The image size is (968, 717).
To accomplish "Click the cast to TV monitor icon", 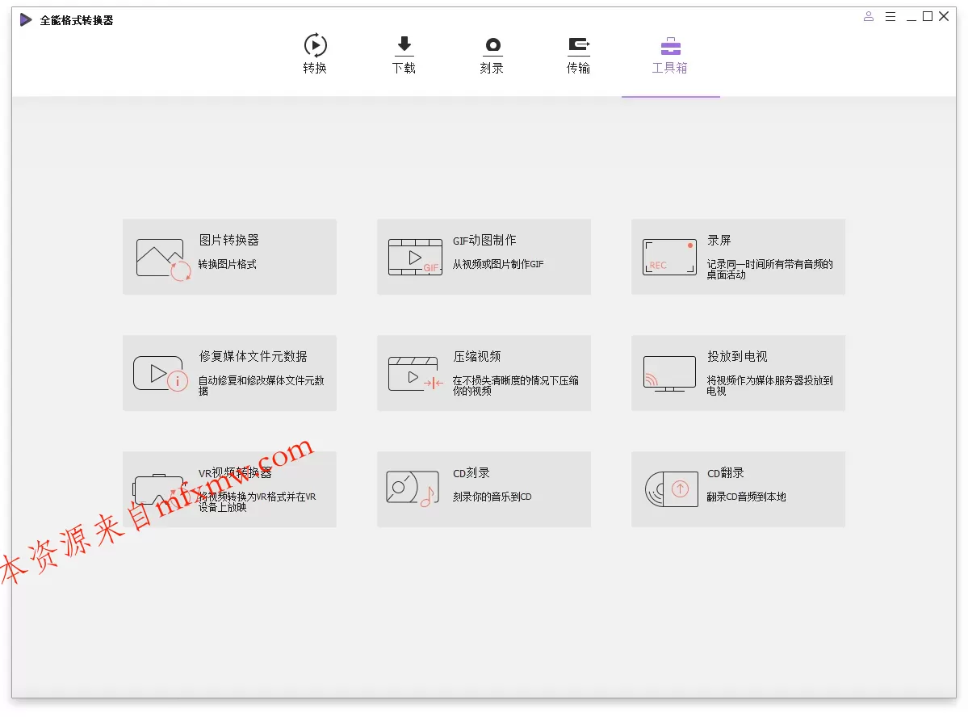I will coord(670,374).
